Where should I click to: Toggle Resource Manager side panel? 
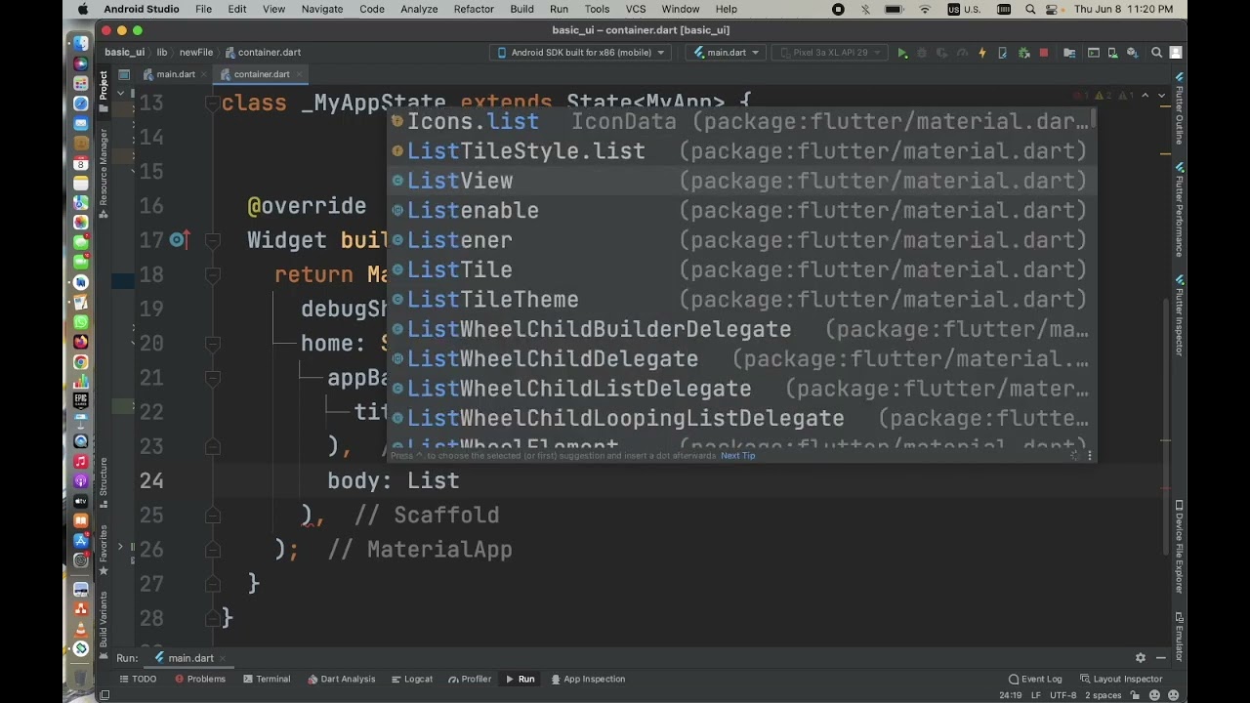pyautogui.click(x=104, y=174)
